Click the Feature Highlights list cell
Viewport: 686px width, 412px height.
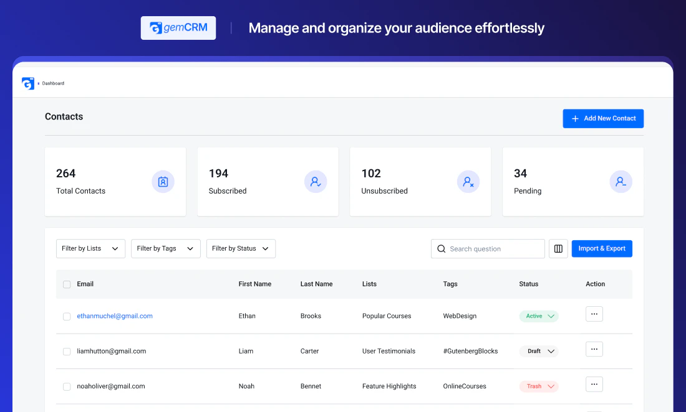pos(389,386)
